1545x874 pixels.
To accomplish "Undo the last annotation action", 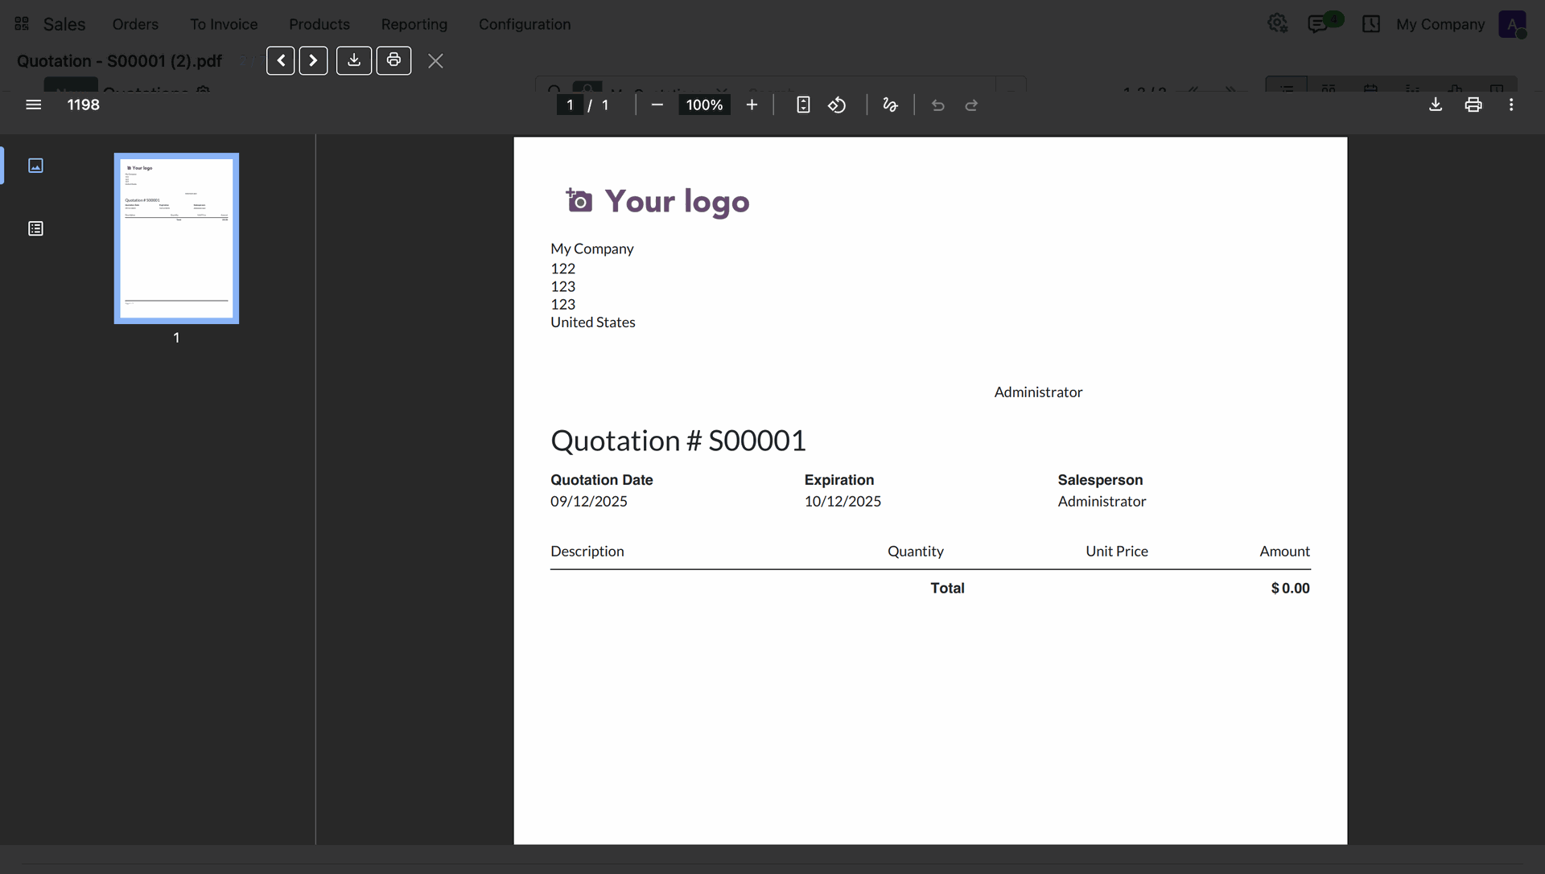I will pos(937,105).
